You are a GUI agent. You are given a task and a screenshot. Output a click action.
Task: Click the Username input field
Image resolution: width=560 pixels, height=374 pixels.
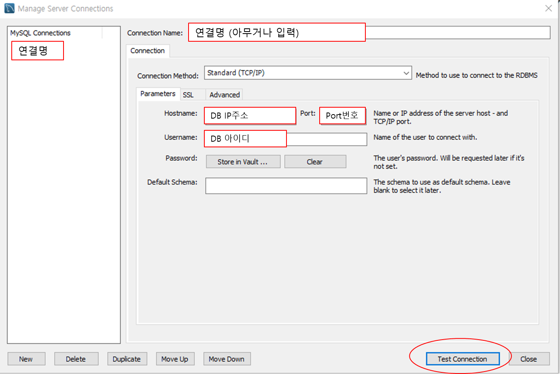(x=286, y=139)
